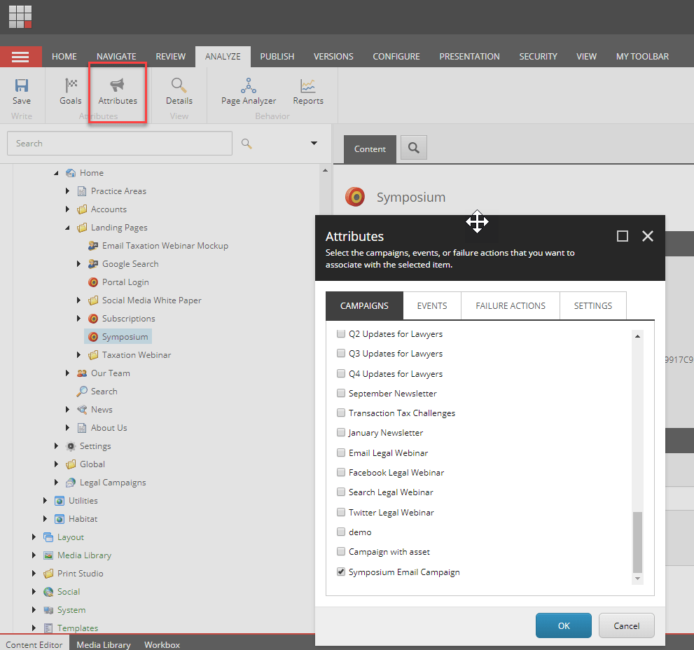Open the search options dropdown arrow
Screen dimensions: 694x650
point(314,143)
